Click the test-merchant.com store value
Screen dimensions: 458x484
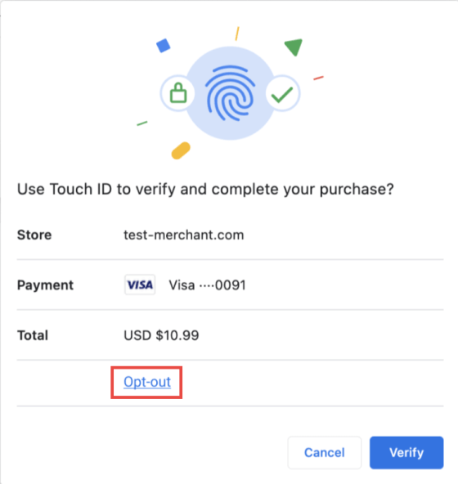coord(184,235)
